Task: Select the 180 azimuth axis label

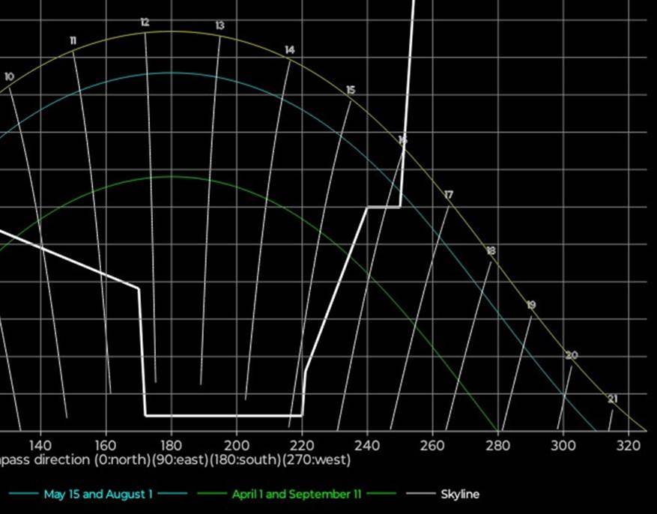Action: pyautogui.click(x=171, y=445)
